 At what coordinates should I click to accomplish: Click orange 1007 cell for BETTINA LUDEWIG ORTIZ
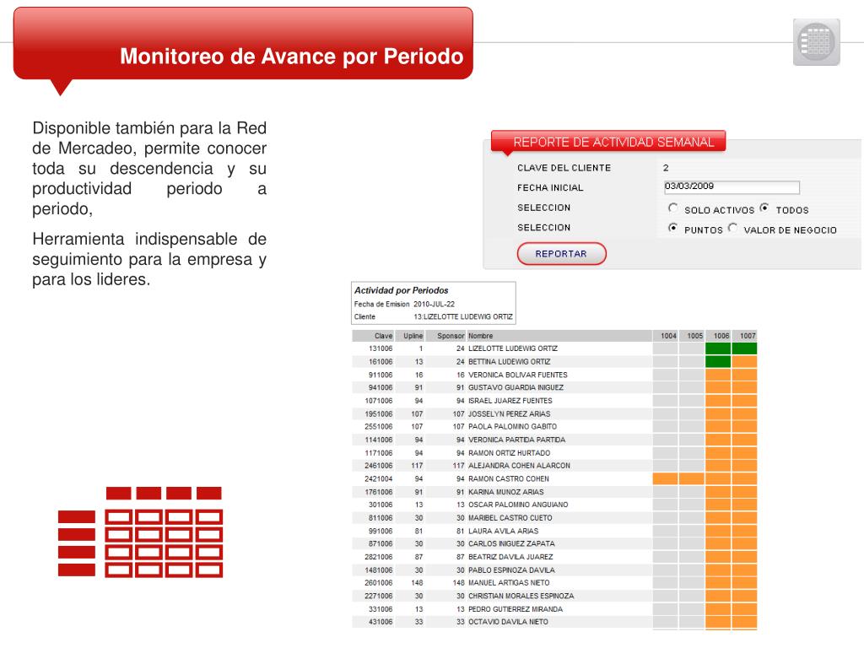click(744, 361)
